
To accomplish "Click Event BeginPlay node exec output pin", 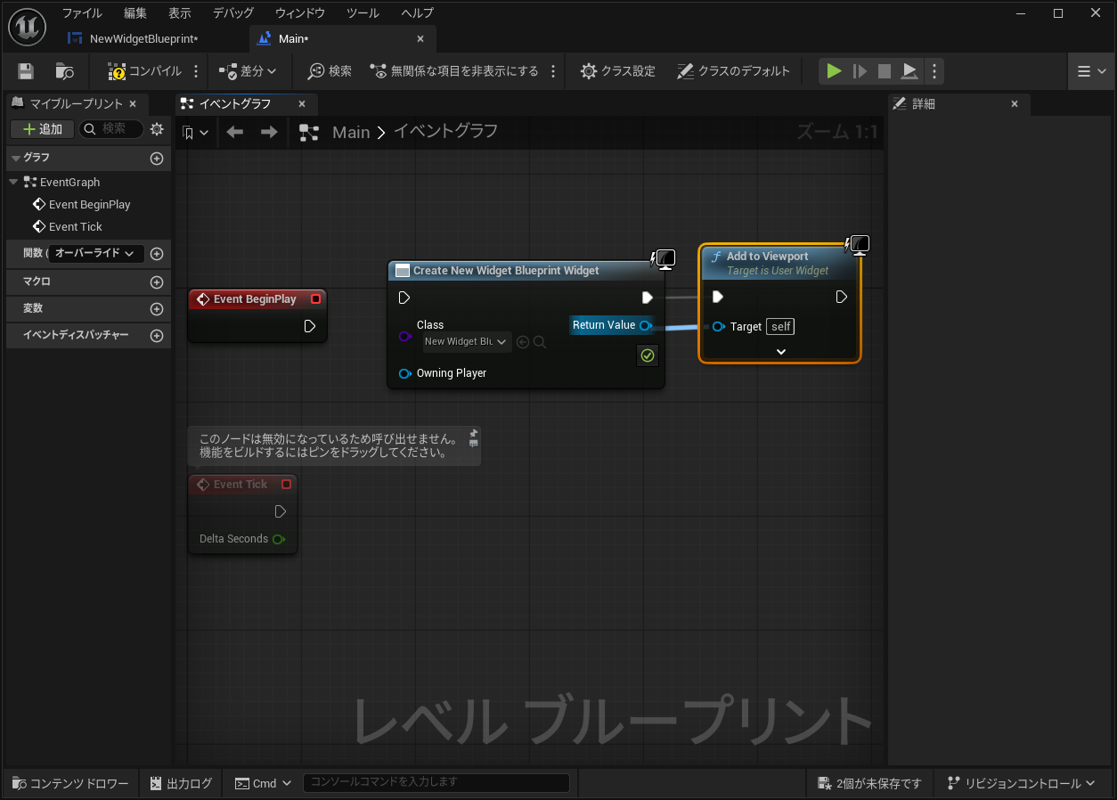I will [x=309, y=326].
